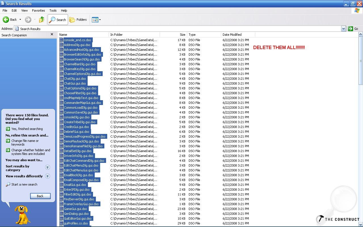The height and width of the screenshot is (227, 363).
Task: Select BrowserSearchDlg.gui.dso file icon
Action: point(61,59)
